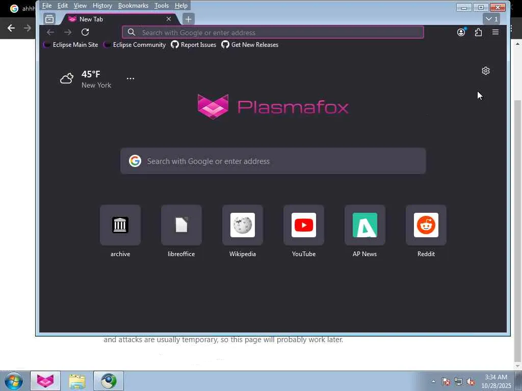Open the account profile icon
This screenshot has height=391, width=522.
(x=461, y=32)
